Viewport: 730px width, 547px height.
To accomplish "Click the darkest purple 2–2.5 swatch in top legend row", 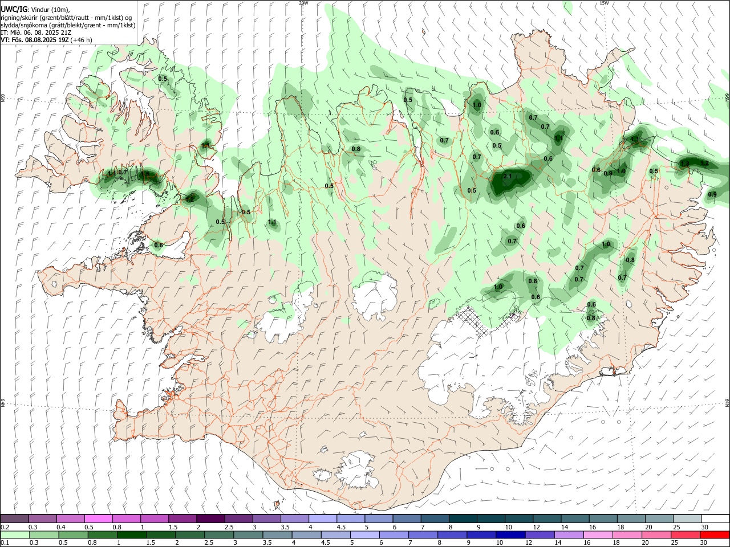I will (x=210, y=519).
